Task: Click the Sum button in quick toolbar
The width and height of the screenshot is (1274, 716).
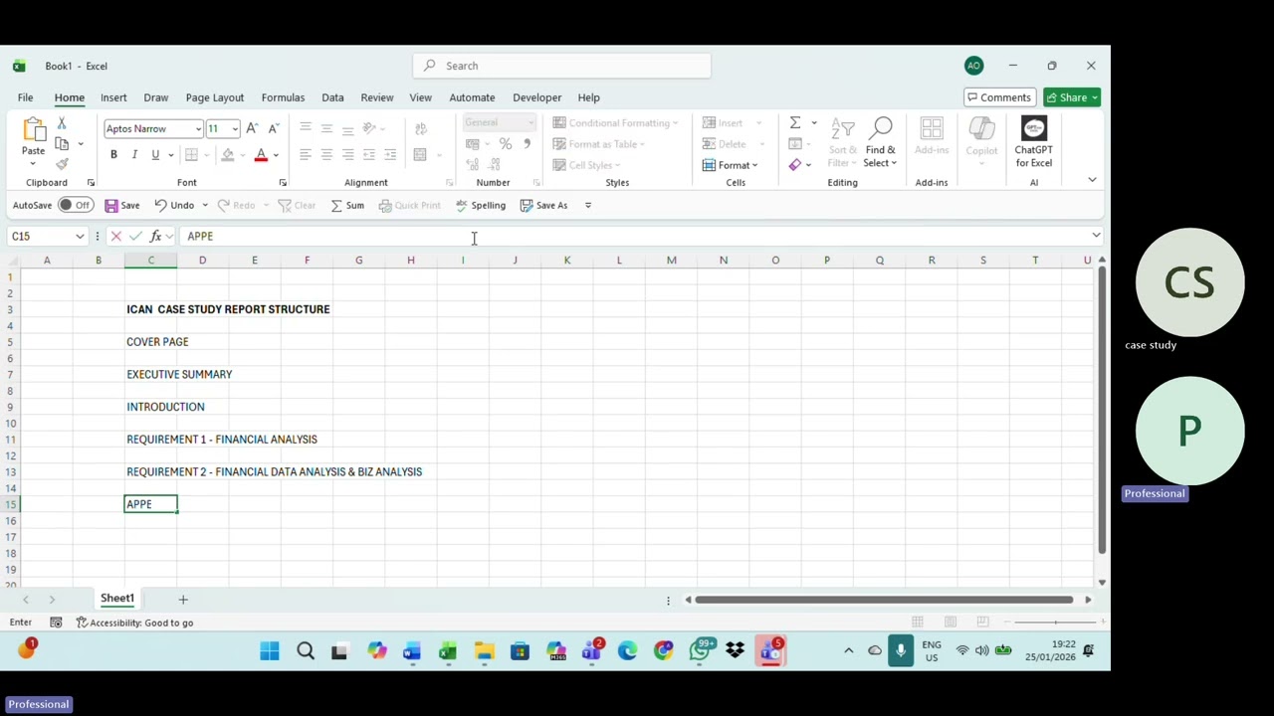Action: coord(347,205)
